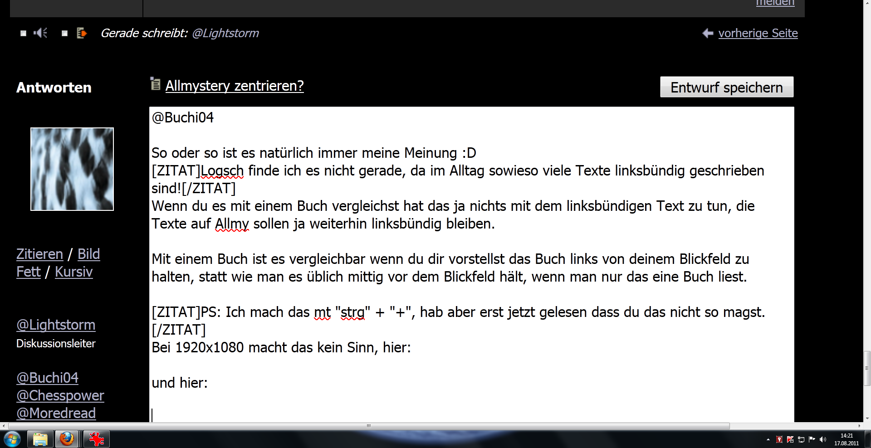
Task: Click inside the reply text area
Action: (x=472, y=264)
